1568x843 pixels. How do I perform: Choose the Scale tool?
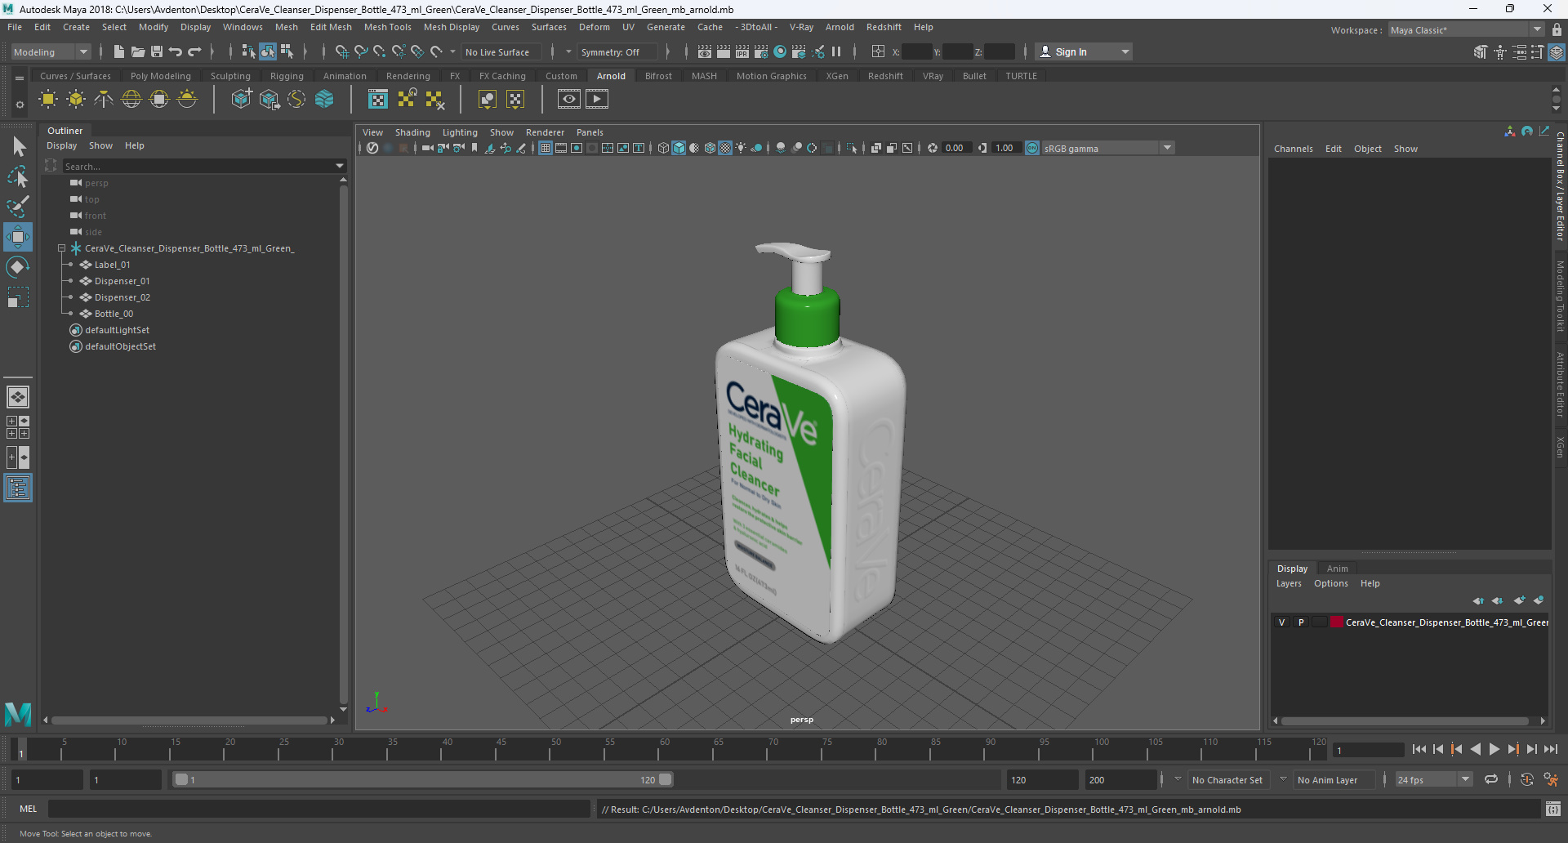[x=18, y=297]
